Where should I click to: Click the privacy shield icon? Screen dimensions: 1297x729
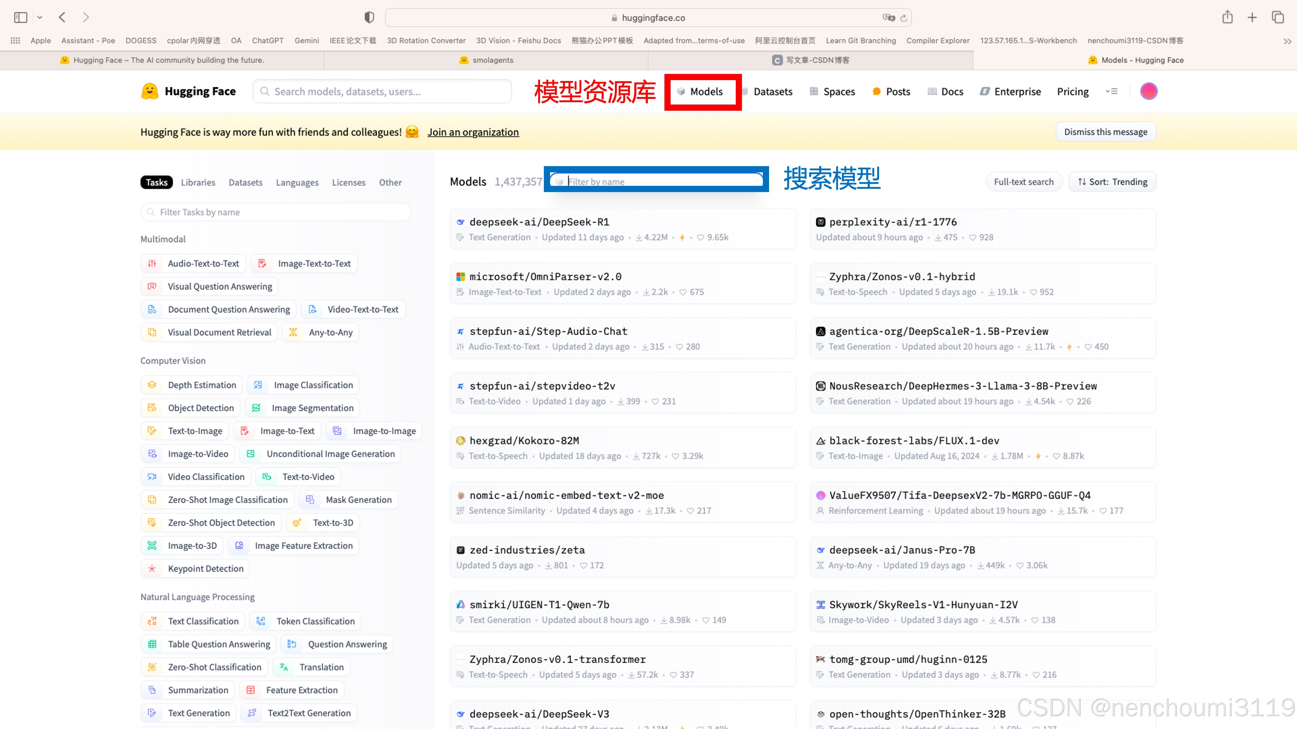tap(369, 18)
